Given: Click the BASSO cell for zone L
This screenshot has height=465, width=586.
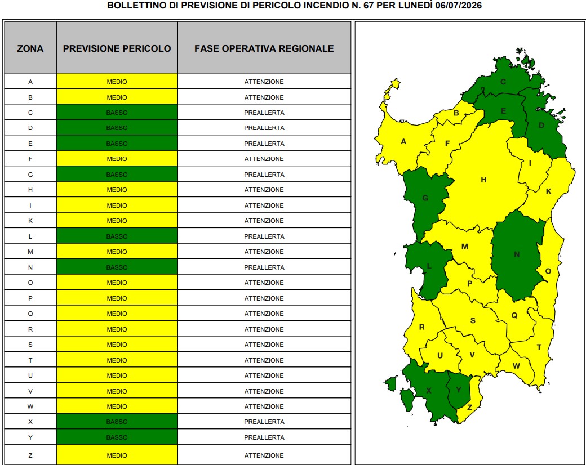Looking at the screenshot, I should [117, 236].
